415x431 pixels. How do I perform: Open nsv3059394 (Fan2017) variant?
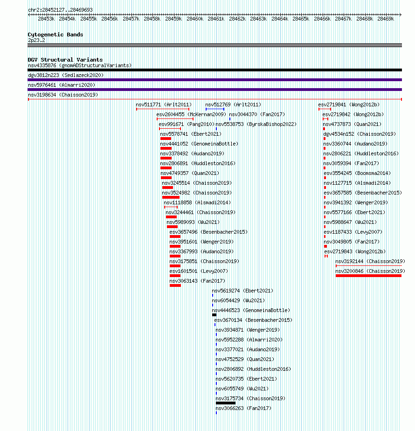tap(351, 164)
